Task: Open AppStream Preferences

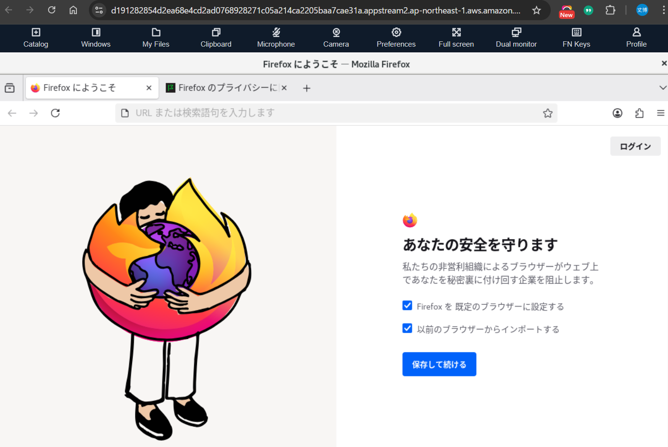Action: pyautogui.click(x=396, y=38)
